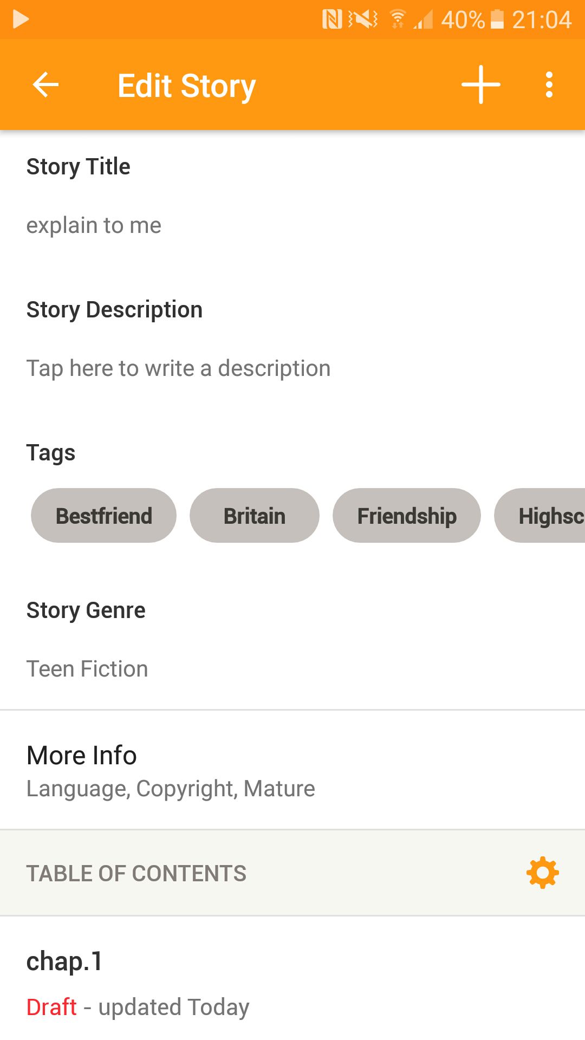Tap the Draft status label
585x1040 pixels.
pos(51,1007)
